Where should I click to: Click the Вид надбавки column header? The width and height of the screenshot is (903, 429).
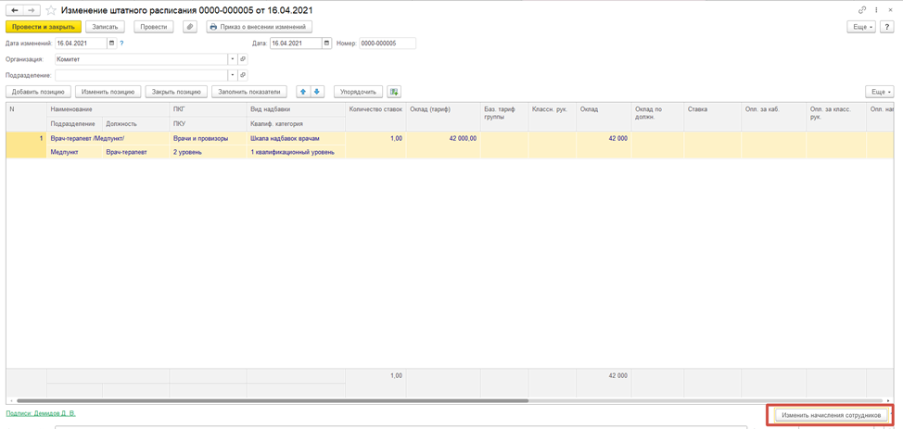(x=296, y=108)
